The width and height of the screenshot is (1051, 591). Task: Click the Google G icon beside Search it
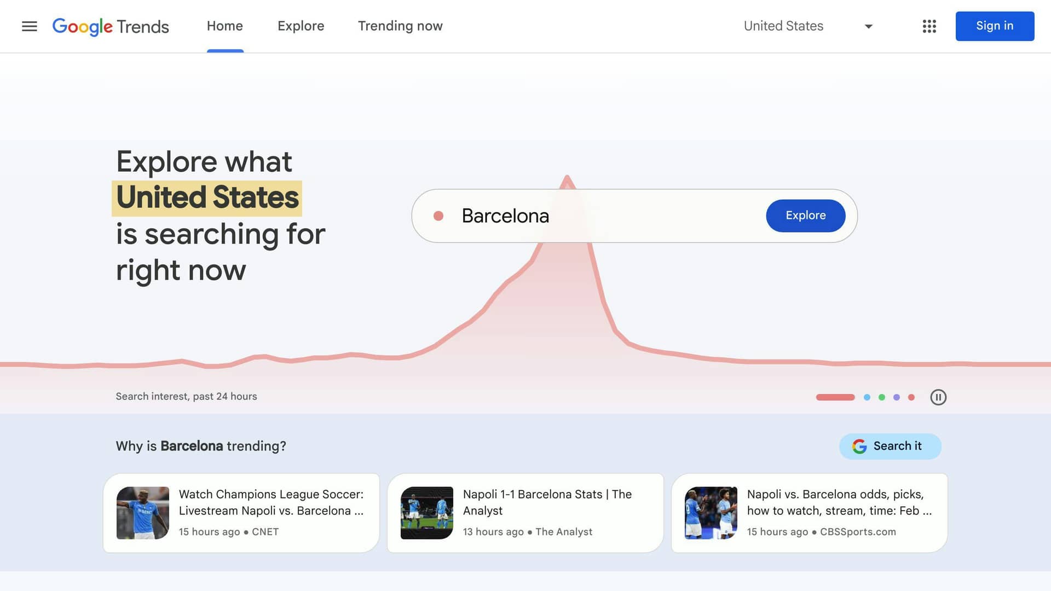pyautogui.click(x=859, y=446)
